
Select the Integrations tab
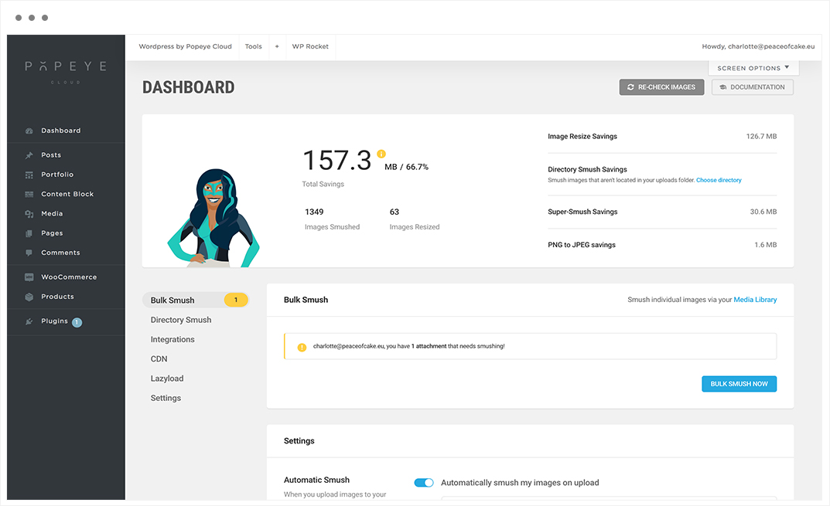click(x=172, y=339)
